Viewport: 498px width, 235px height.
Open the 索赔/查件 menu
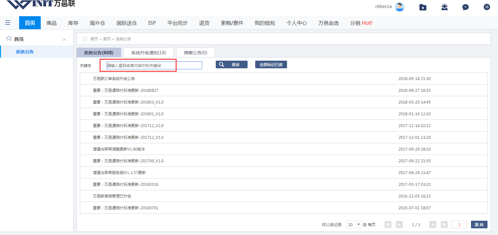pyautogui.click(x=232, y=23)
